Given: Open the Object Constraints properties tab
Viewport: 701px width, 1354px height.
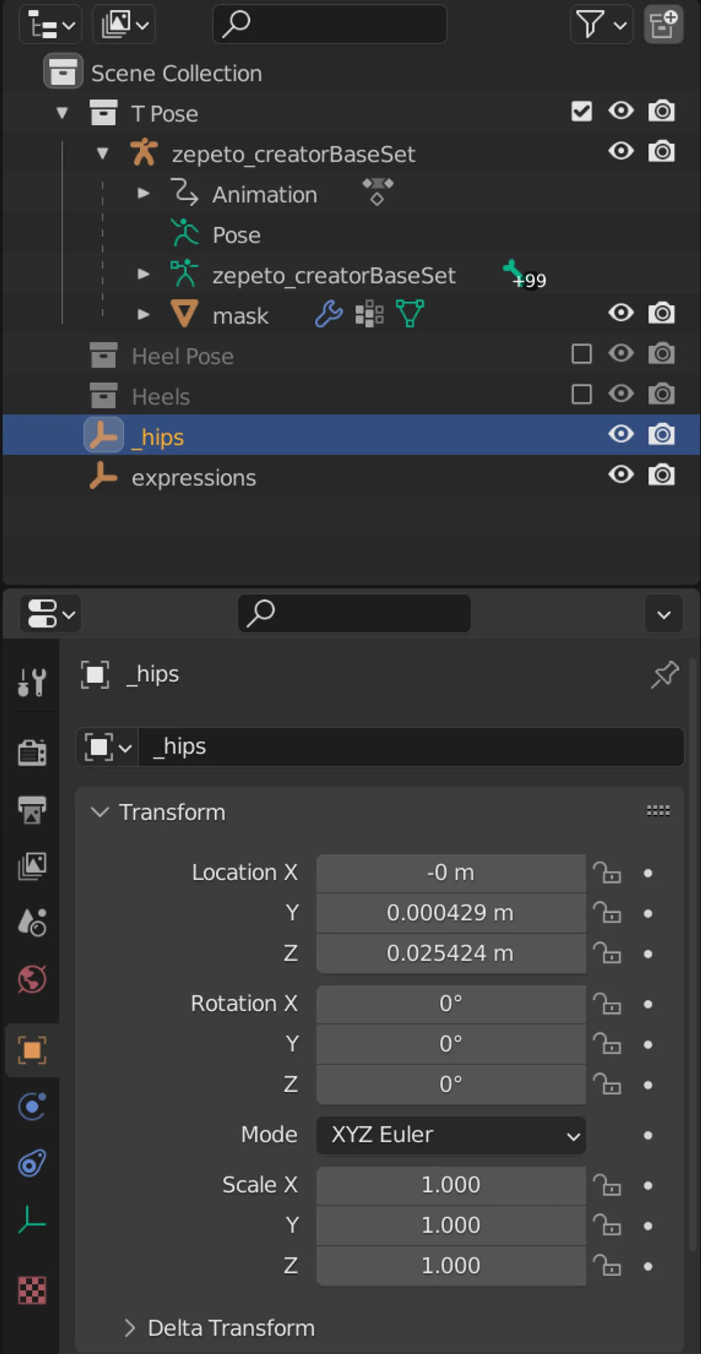Looking at the screenshot, I should [x=32, y=1163].
